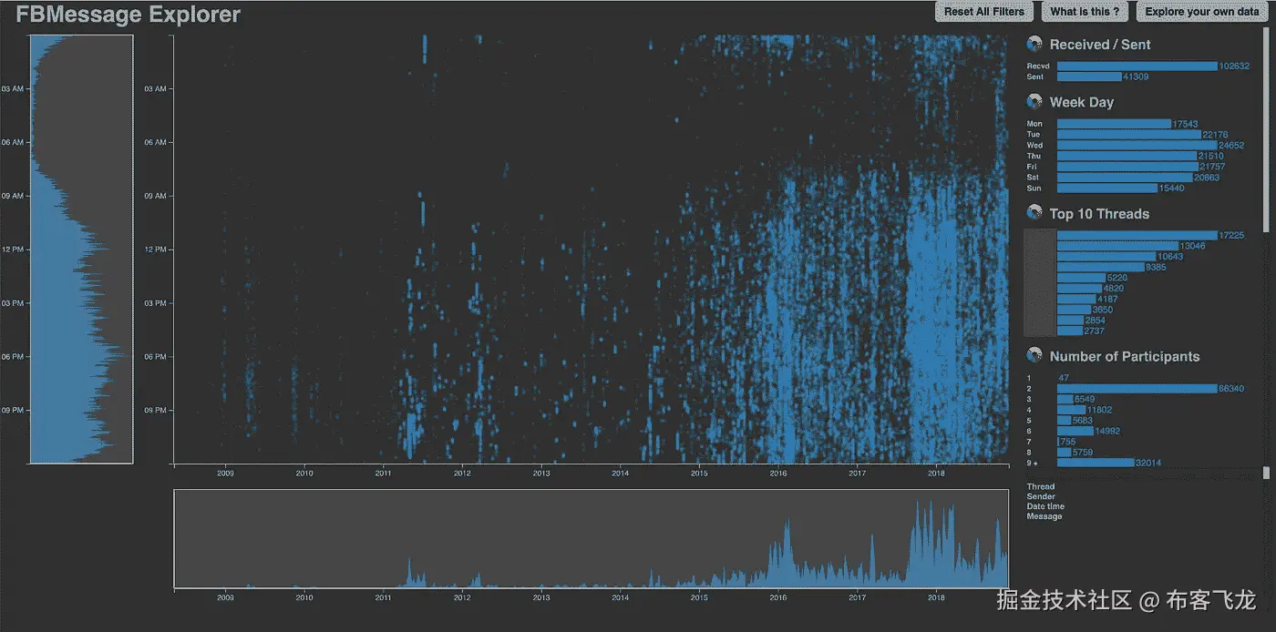Select the Wed bar 24652
The height and width of the screenshot is (632, 1276).
pyautogui.click(x=1137, y=146)
